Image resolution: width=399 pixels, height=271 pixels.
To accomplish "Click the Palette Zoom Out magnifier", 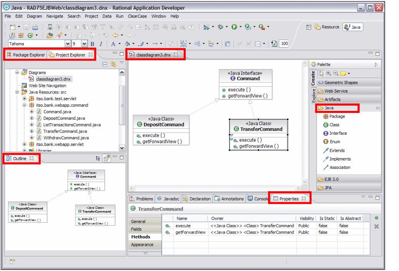I will coord(336,73).
